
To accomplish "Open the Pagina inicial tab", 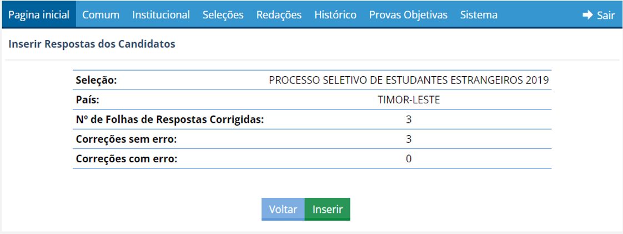I will [x=39, y=15].
